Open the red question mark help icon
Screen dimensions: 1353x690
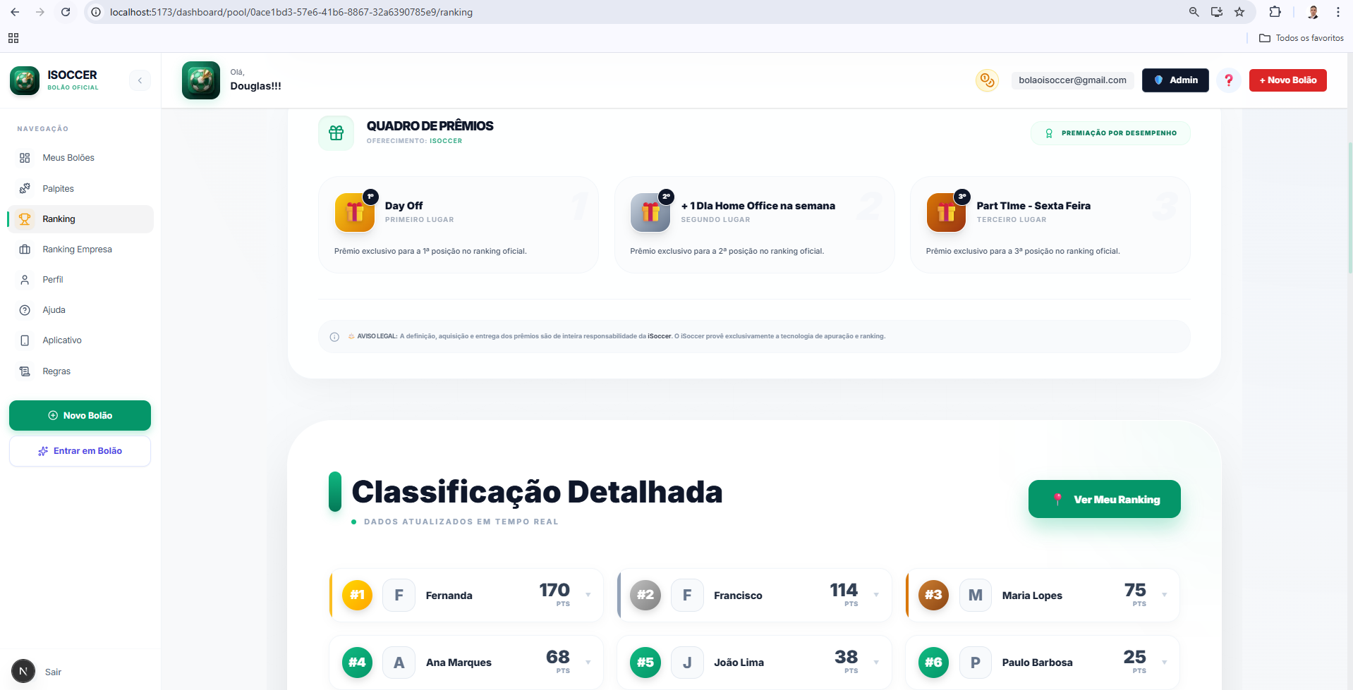click(1228, 80)
